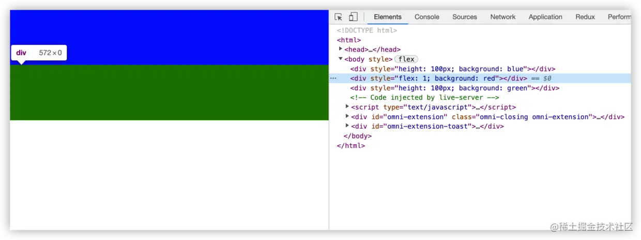Select the blue background div row
641x240 pixels.
click(x=453, y=69)
